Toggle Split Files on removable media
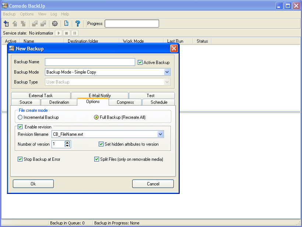Image resolution: width=302 pixels, height=227 pixels. click(96, 159)
